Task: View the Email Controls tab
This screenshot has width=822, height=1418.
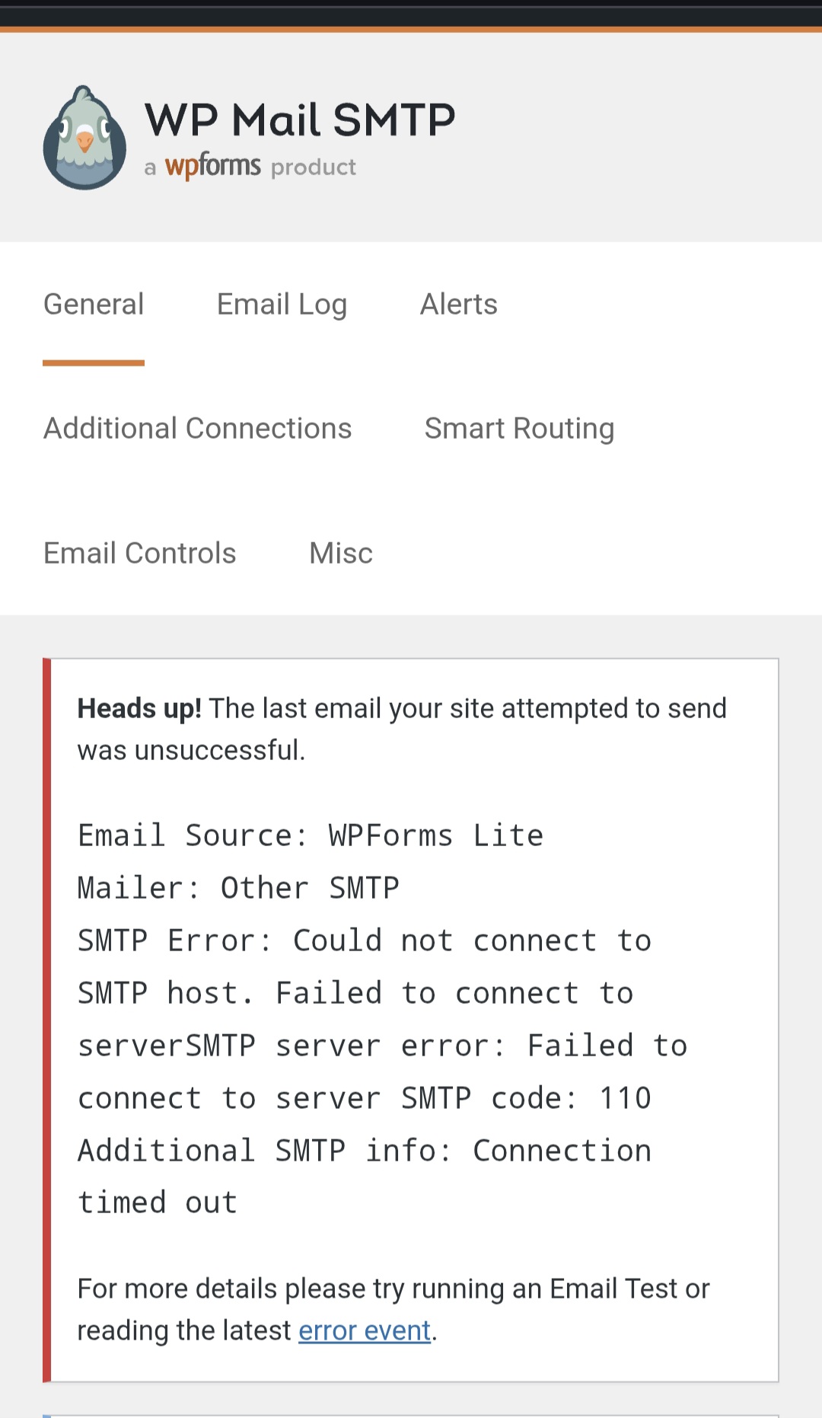Action: point(140,554)
